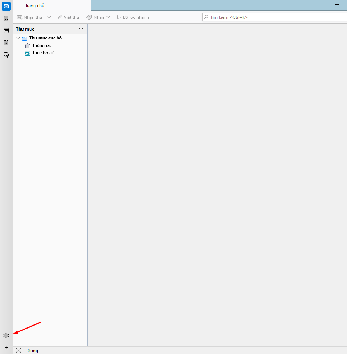
Task: Compose a new message with Viết thư
Action: pyautogui.click(x=68, y=17)
